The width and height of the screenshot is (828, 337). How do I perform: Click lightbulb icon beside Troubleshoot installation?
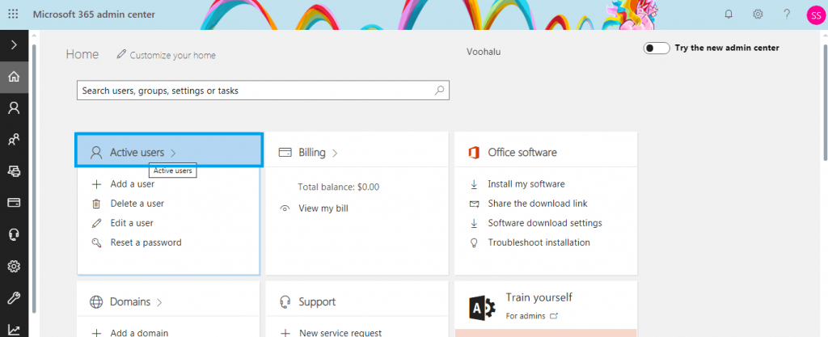(474, 242)
